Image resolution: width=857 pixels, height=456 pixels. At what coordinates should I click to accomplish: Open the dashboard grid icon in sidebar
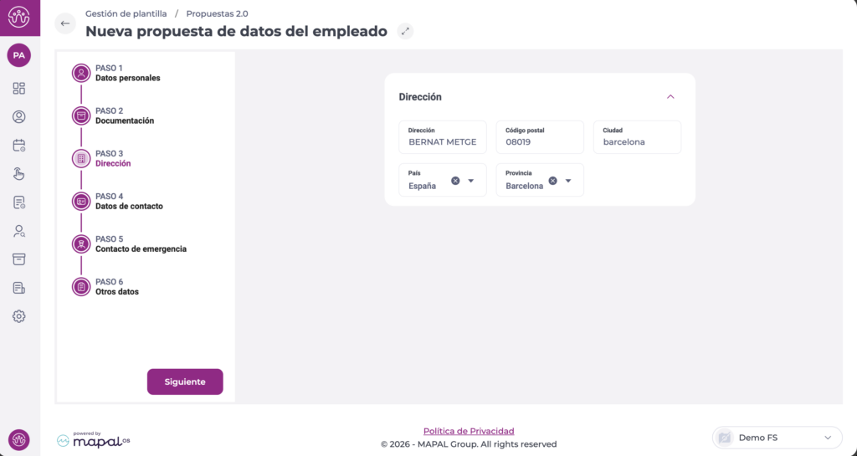point(19,89)
